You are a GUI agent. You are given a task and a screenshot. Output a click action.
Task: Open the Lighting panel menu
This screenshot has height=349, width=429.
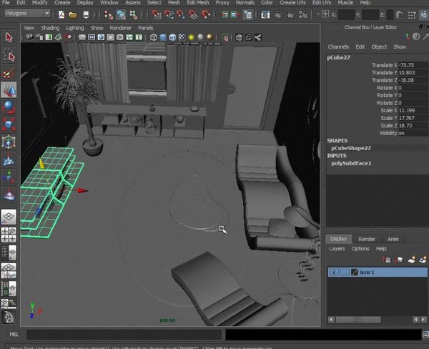tap(75, 28)
